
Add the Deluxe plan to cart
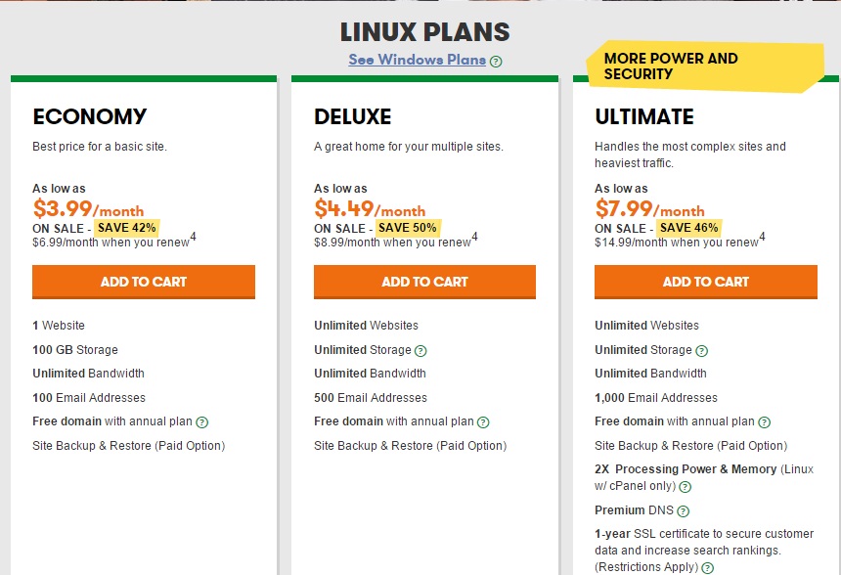coord(424,282)
